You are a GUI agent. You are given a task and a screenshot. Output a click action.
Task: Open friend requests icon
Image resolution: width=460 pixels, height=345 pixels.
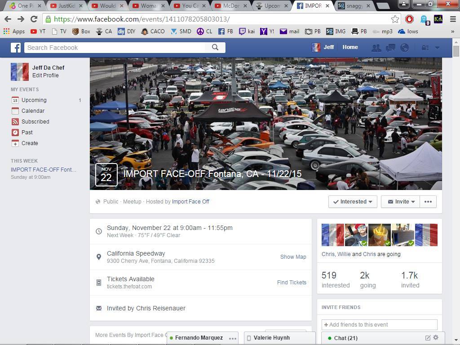(376, 48)
